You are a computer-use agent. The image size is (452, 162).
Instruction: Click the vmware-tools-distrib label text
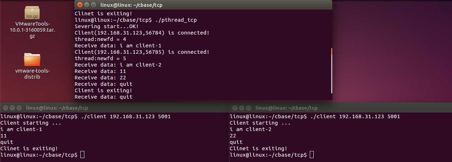(x=33, y=74)
